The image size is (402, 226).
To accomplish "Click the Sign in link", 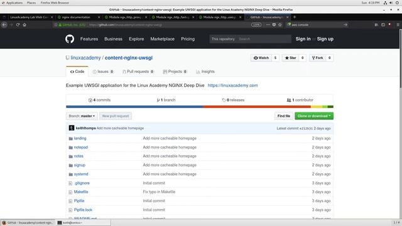I will click(x=303, y=39).
